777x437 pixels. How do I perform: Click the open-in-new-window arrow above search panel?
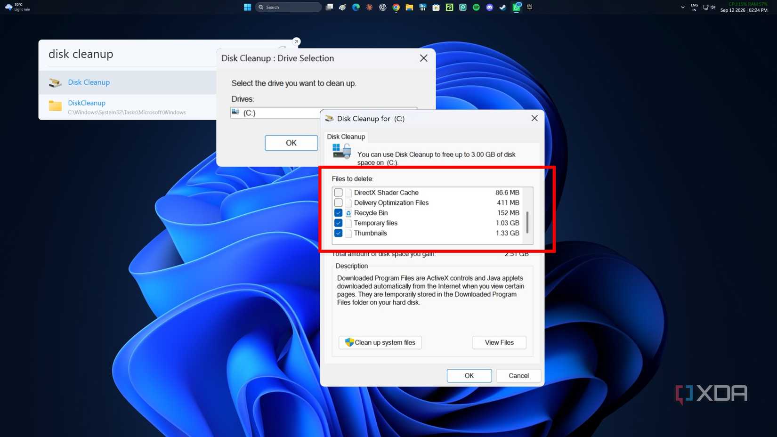[x=296, y=41]
